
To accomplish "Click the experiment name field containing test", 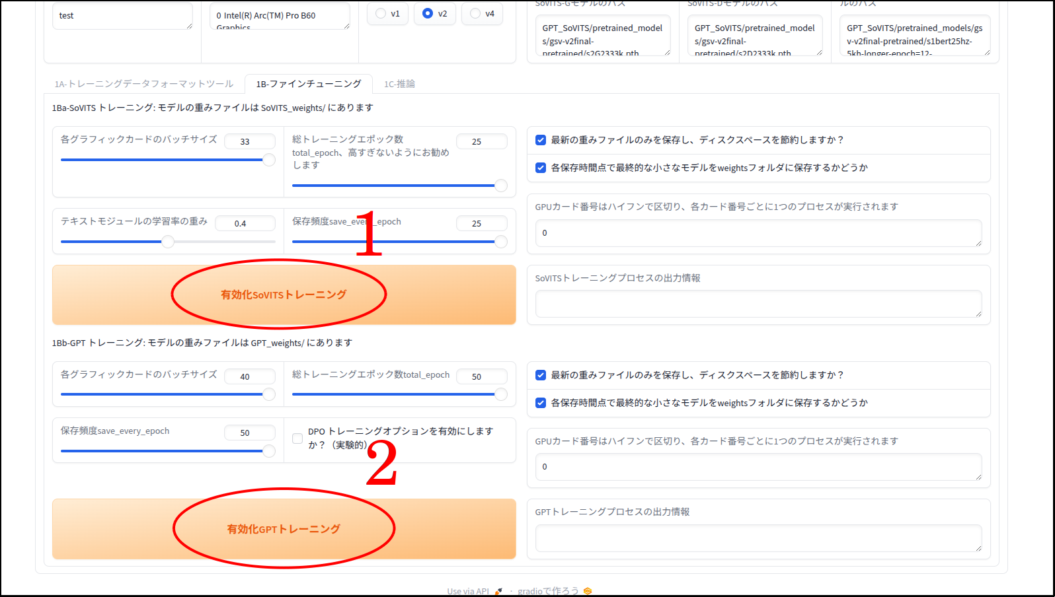I will 122,16.
